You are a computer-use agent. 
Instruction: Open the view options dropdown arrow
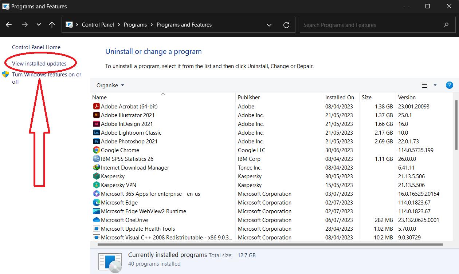pos(435,85)
